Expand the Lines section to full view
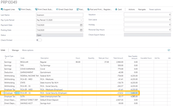Viewport: 173px width, 106px height. (x=169, y=50)
